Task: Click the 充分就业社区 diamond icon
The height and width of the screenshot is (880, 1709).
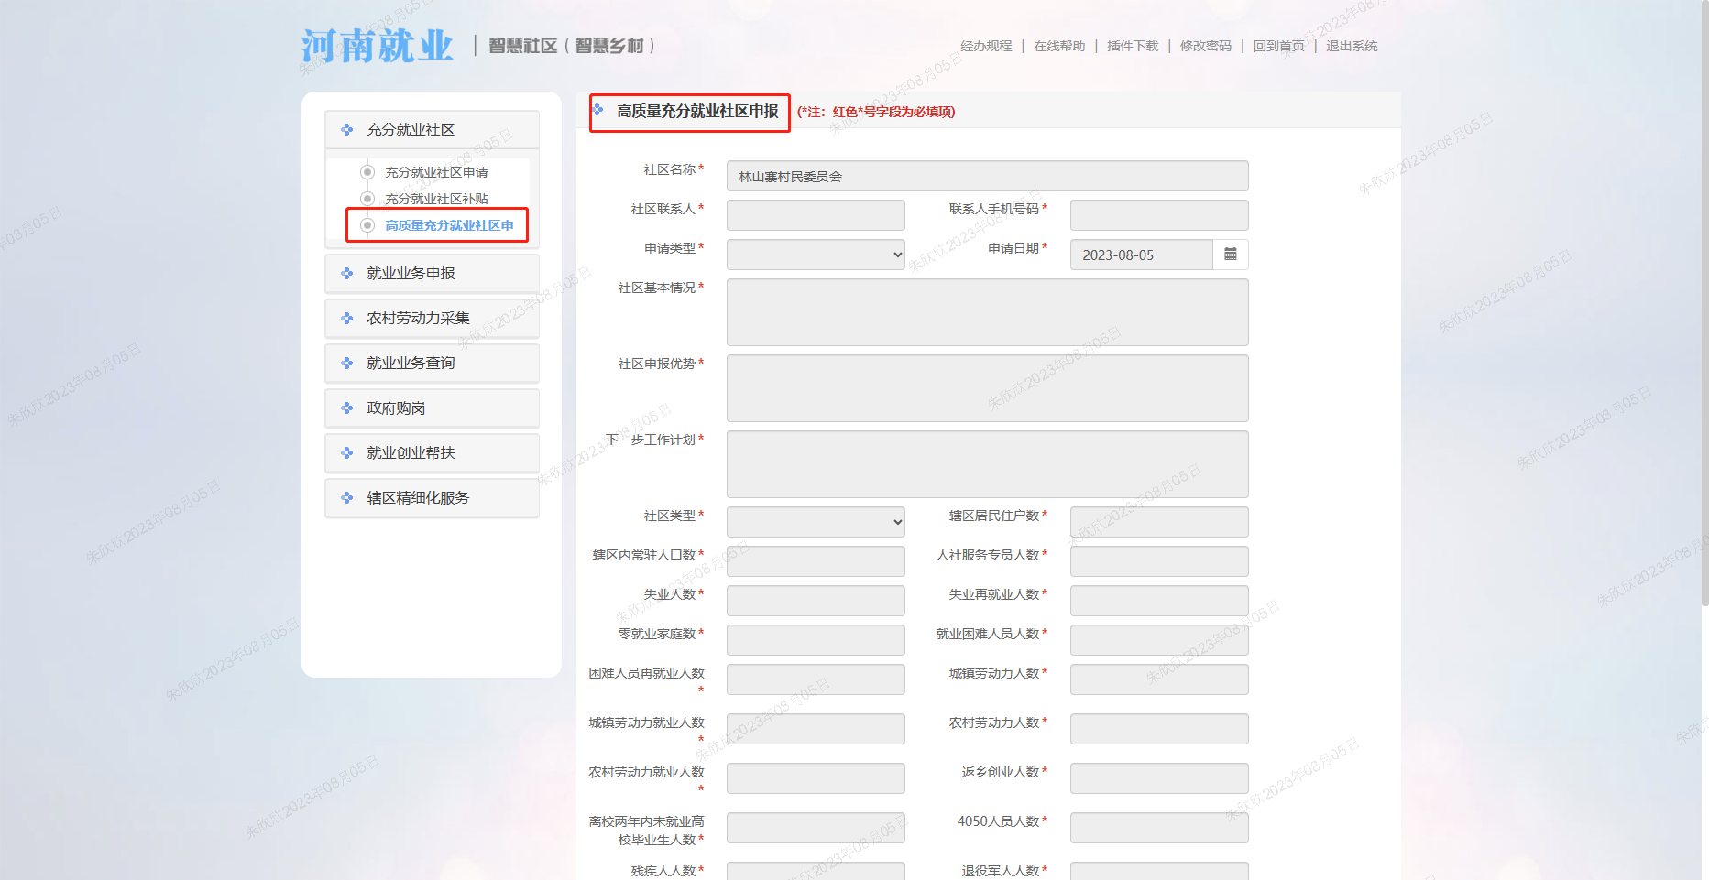Action: [346, 129]
